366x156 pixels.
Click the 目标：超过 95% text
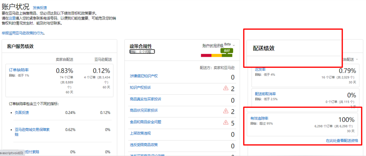tap(262, 123)
